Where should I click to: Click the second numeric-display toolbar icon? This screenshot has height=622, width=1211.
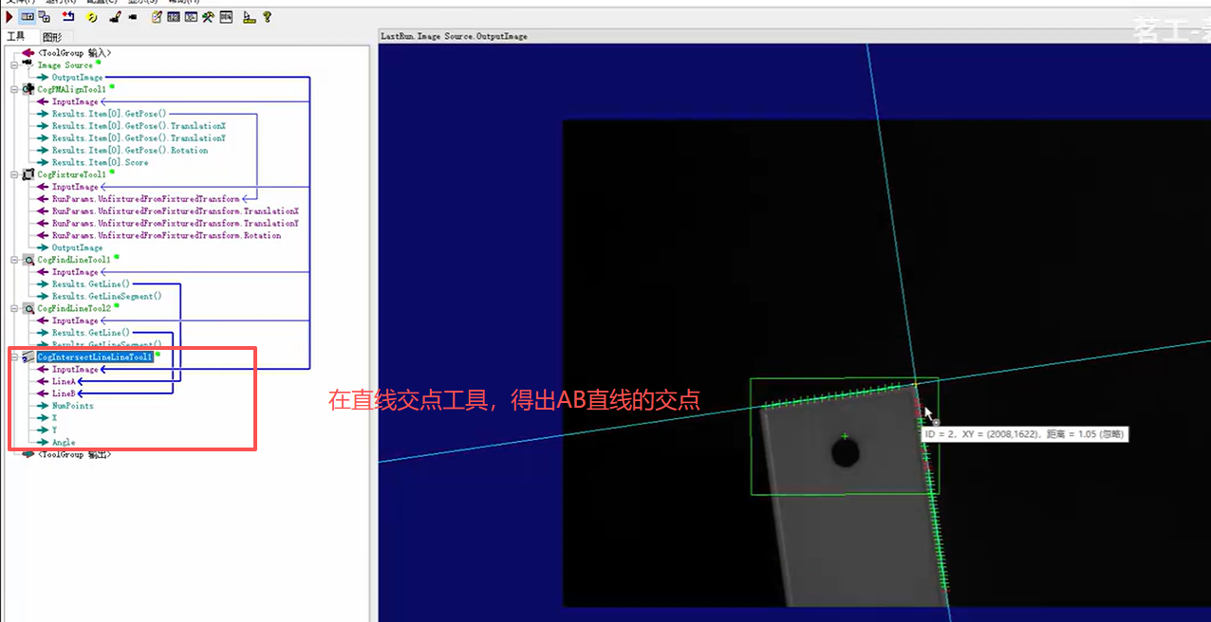tap(192, 17)
